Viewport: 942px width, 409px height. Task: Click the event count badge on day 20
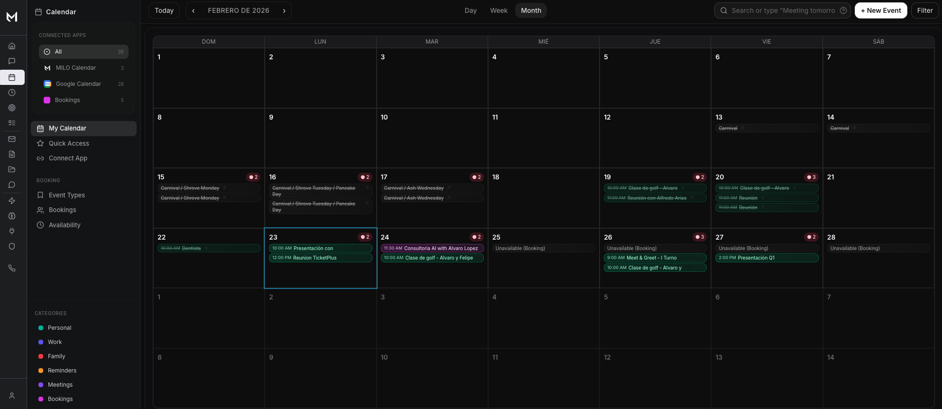coord(812,177)
